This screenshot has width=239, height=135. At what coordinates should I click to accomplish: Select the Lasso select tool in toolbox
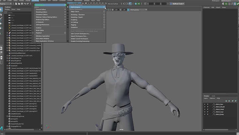point(1,14)
